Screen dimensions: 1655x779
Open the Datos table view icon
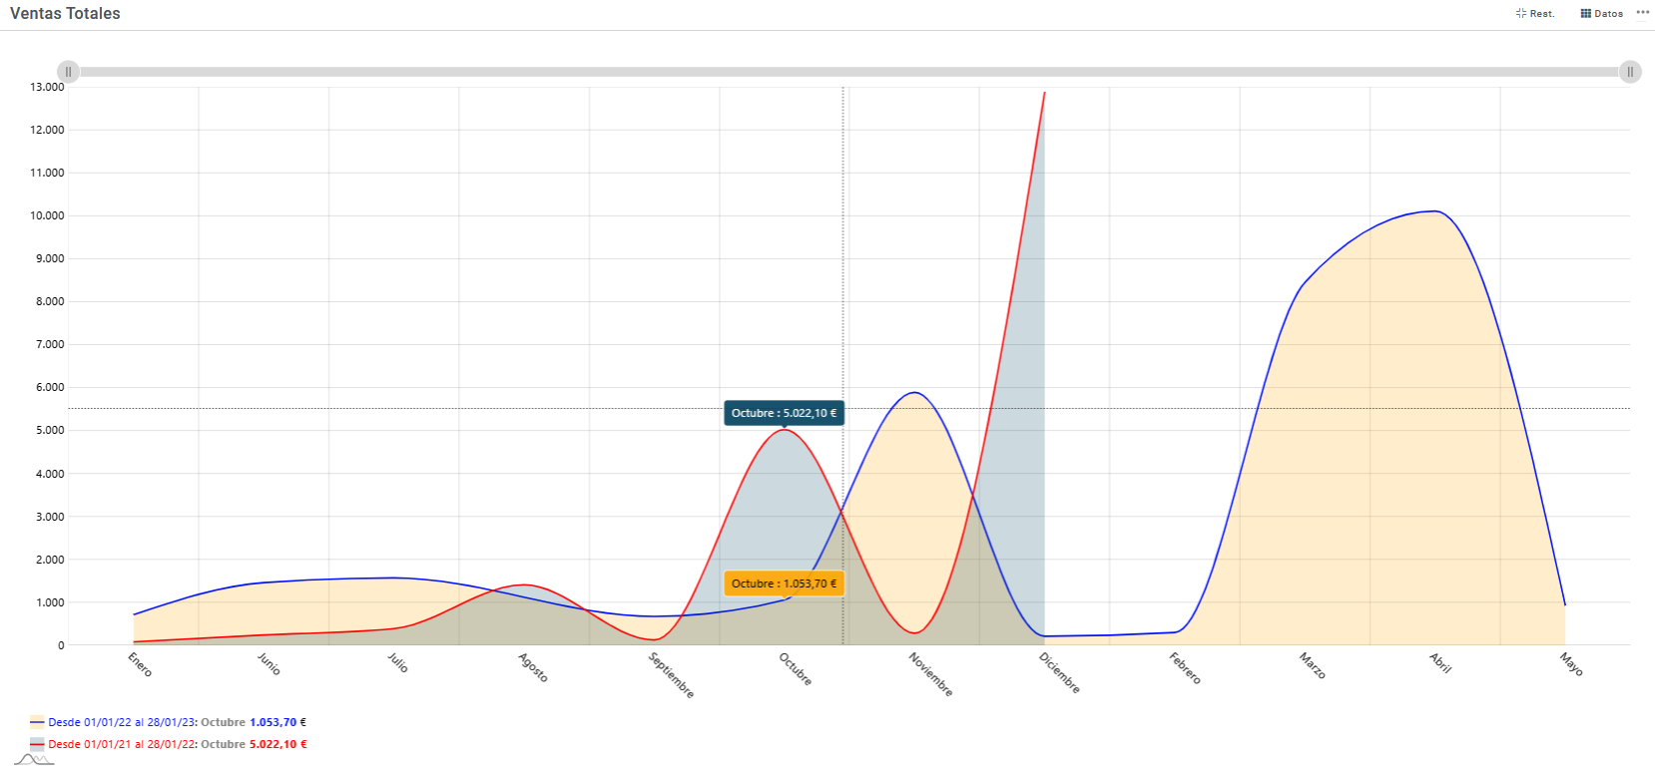pyautogui.click(x=1601, y=14)
